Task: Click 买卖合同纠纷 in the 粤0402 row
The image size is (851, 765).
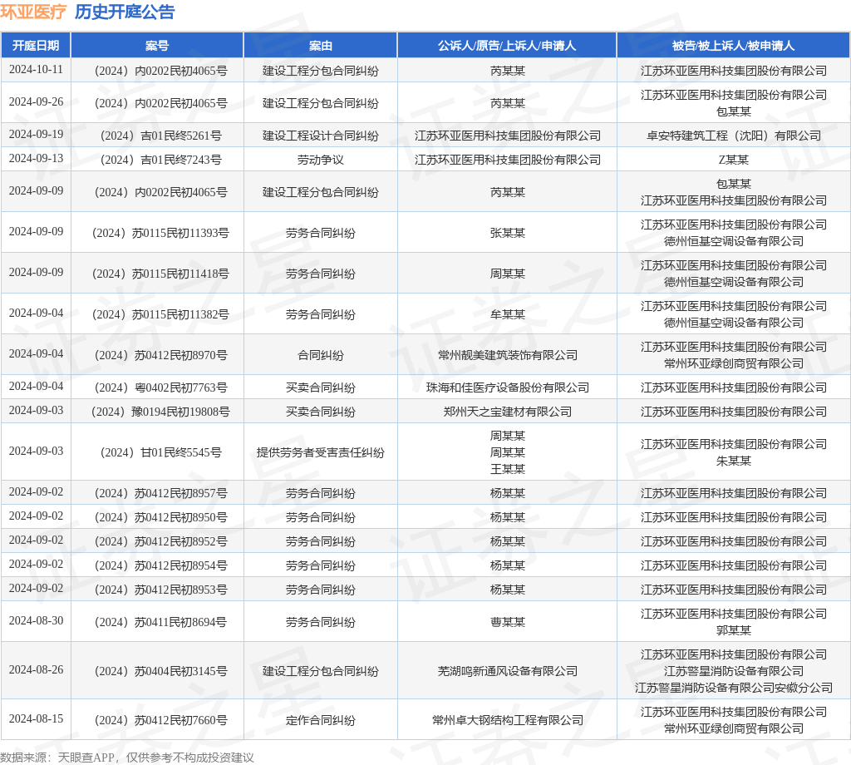Action: pyautogui.click(x=320, y=387)
